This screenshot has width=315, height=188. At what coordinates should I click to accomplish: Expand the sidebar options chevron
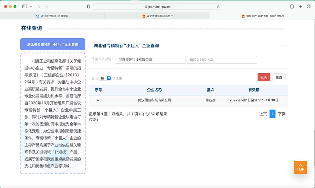(x=31, y=6)
